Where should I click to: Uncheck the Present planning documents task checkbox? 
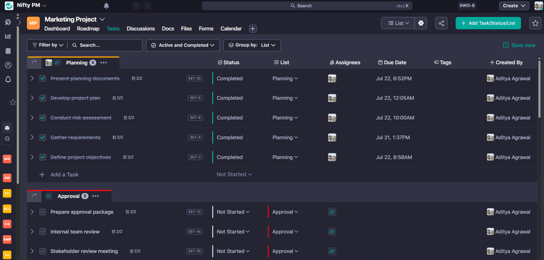click(42, 78)
